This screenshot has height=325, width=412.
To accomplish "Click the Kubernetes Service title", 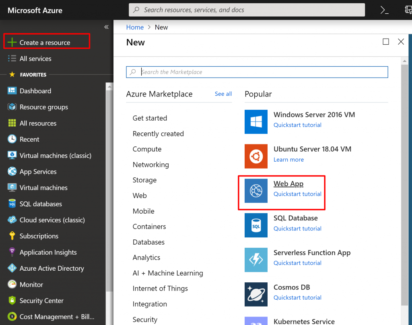I will (x=304, y=322).
